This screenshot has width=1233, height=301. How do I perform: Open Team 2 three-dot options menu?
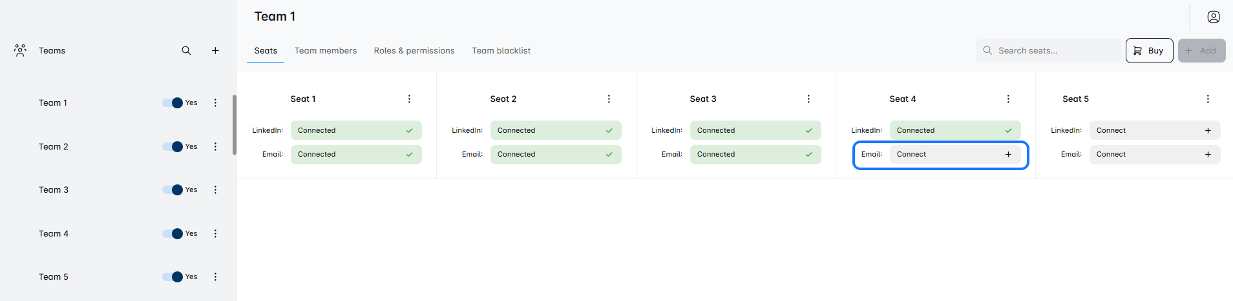(215, 146)
